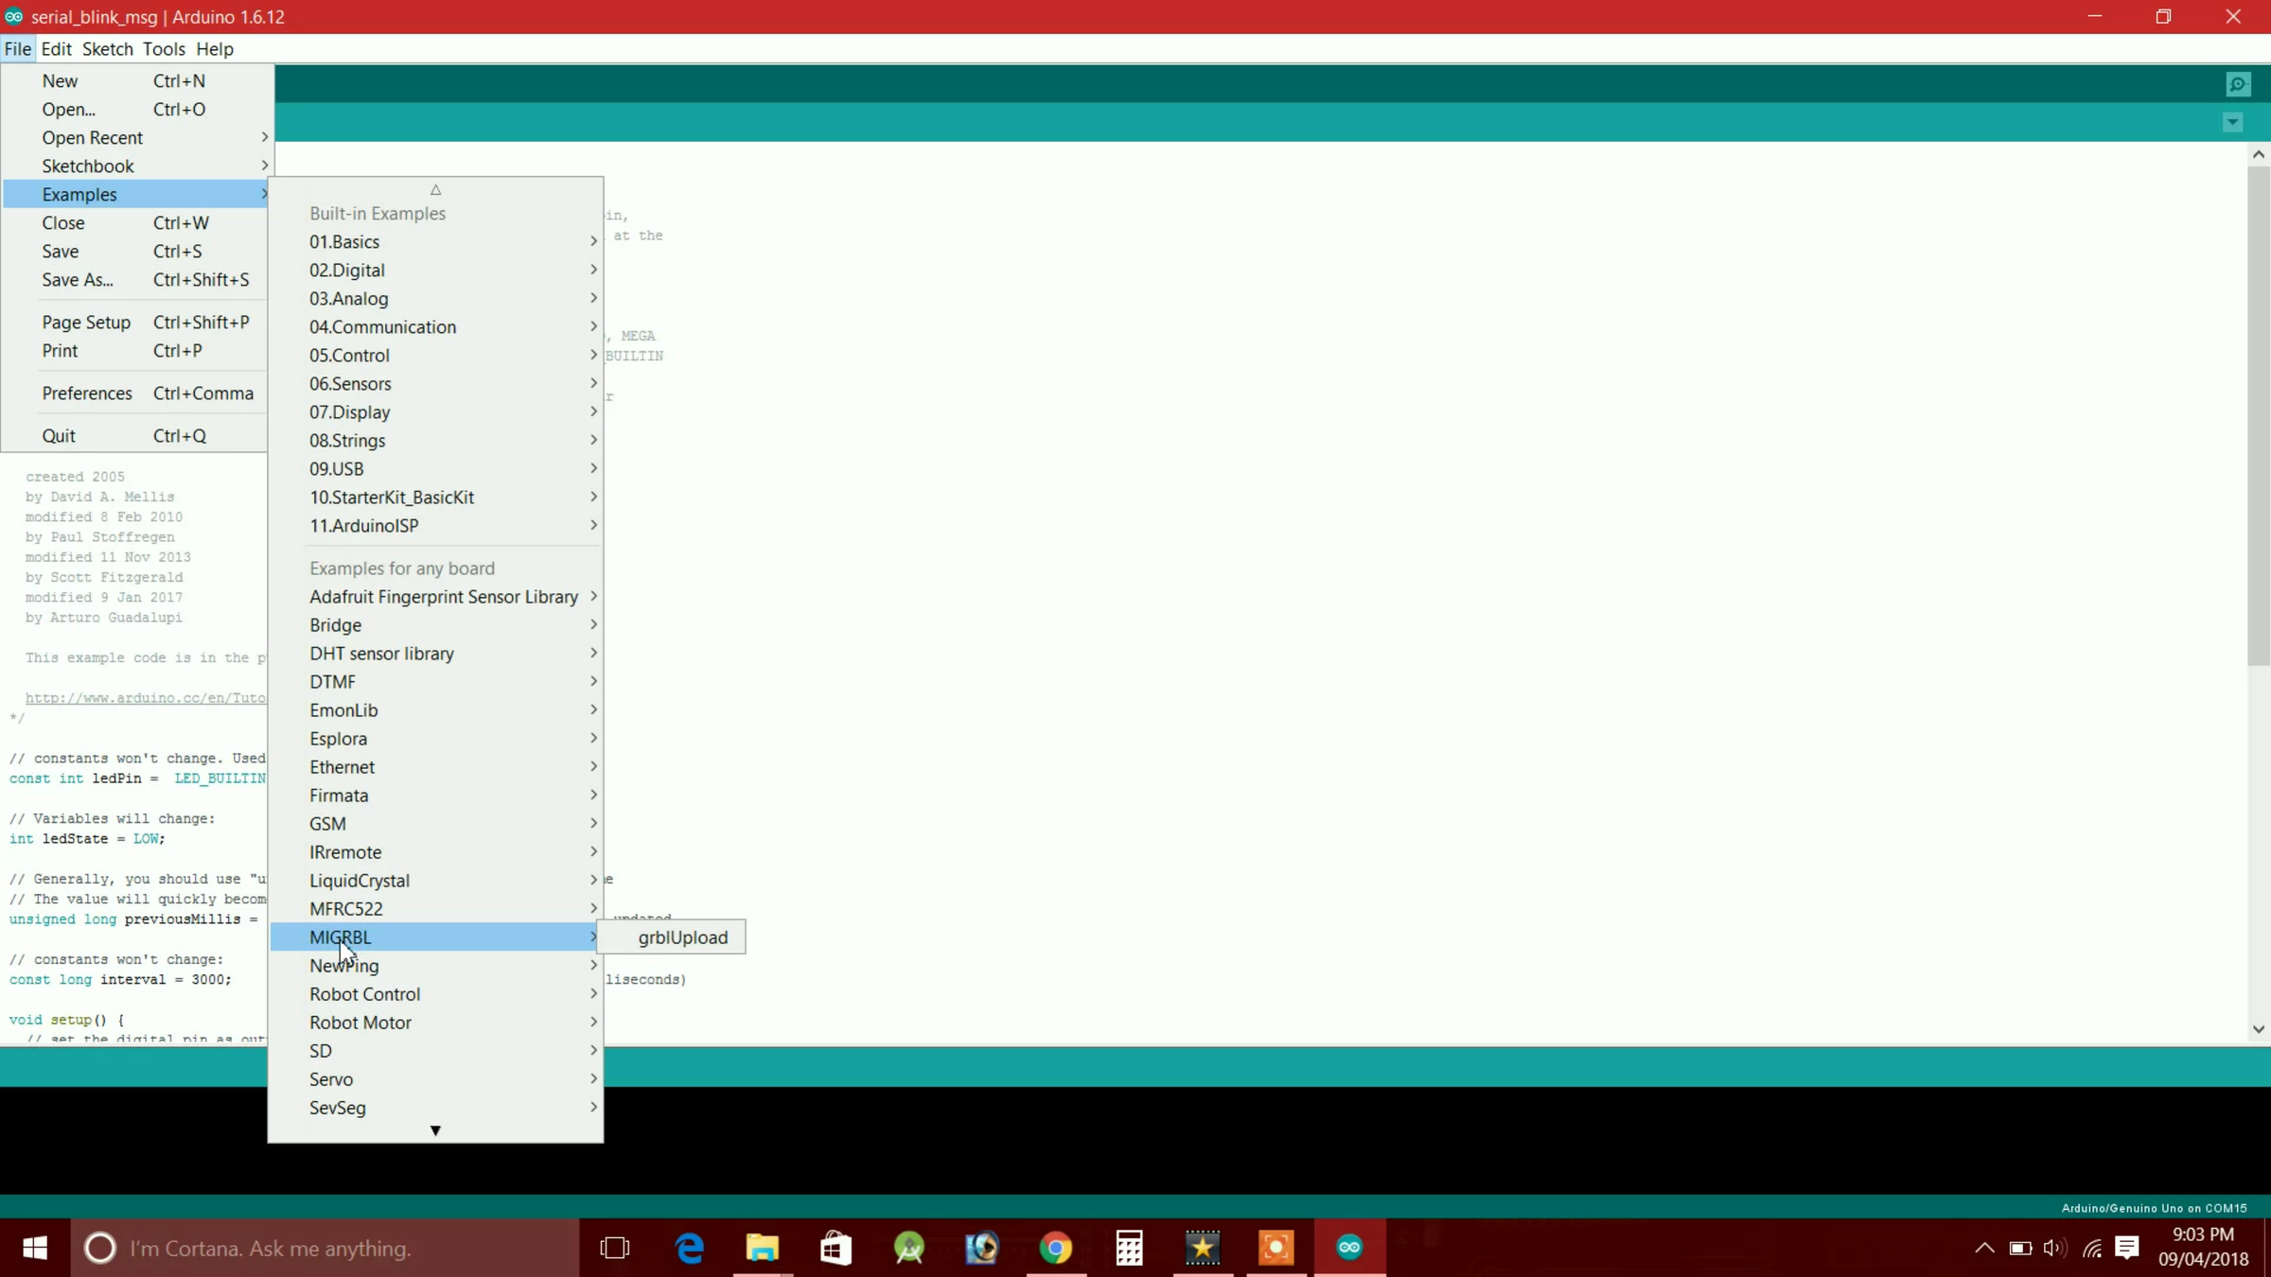2271x1277 pixels.
Task: Open the Windows Store taskbar icon
Action: pos(836,1248)
